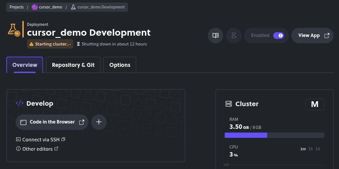
Task: Click the cursor_demo Development page title
Action: 89,33
